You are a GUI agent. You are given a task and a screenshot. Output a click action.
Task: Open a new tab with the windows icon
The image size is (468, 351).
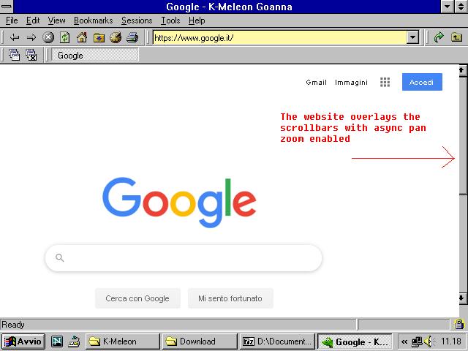click(14, 55)
